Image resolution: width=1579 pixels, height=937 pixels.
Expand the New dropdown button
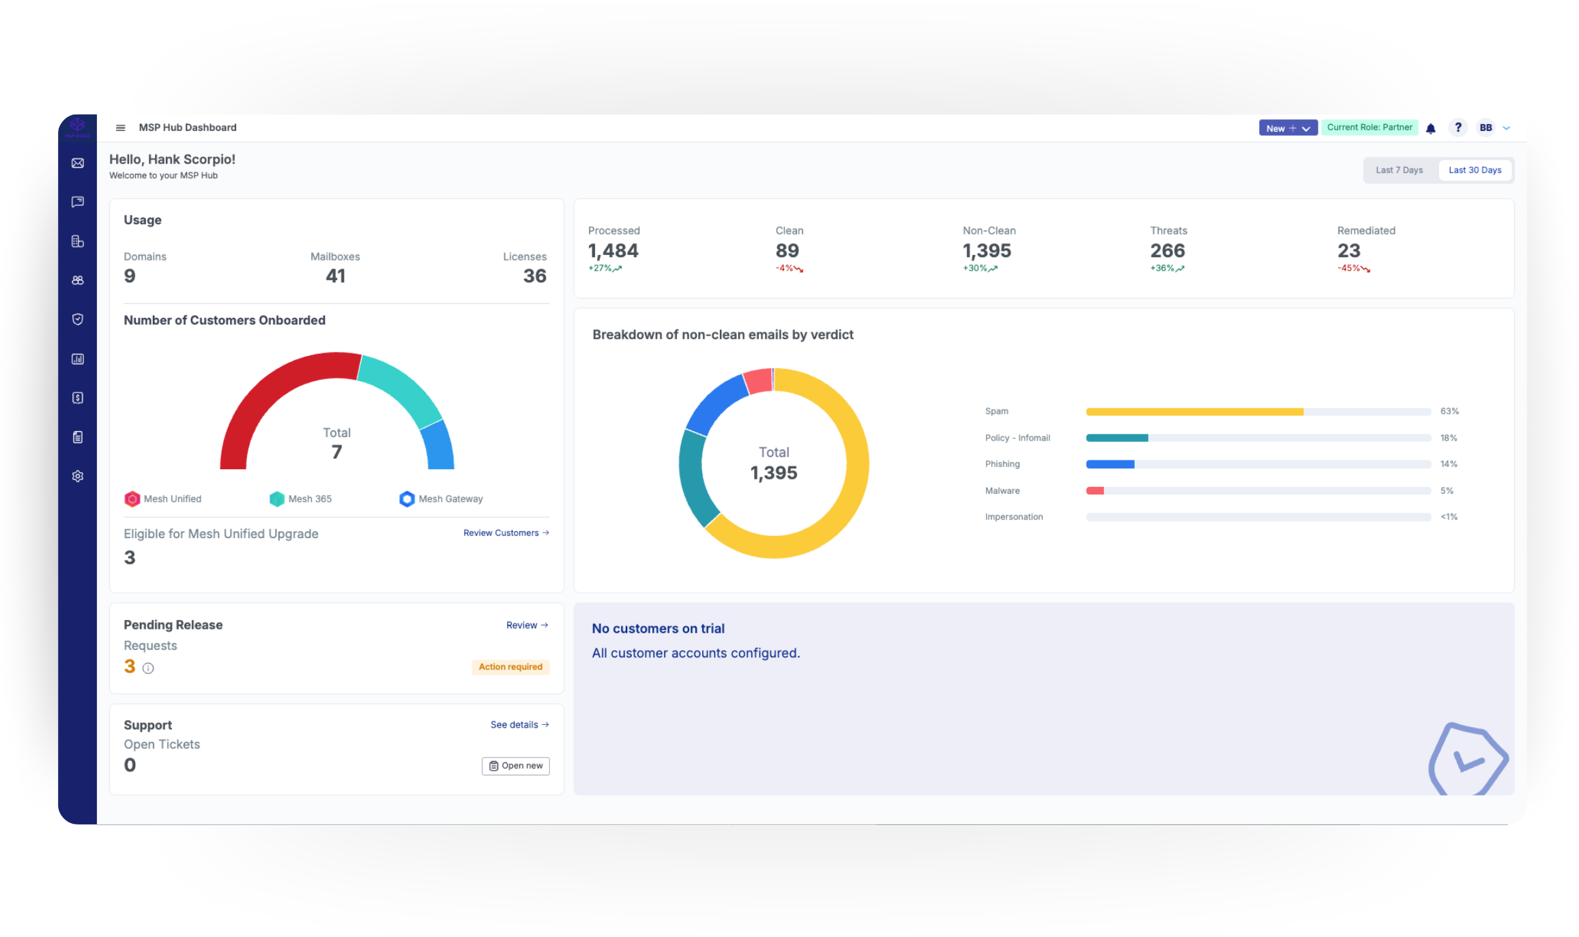(x=1287, y=128)
